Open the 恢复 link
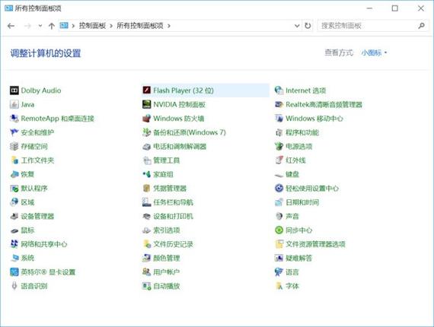Screen dimensions: 434x327 27,174
